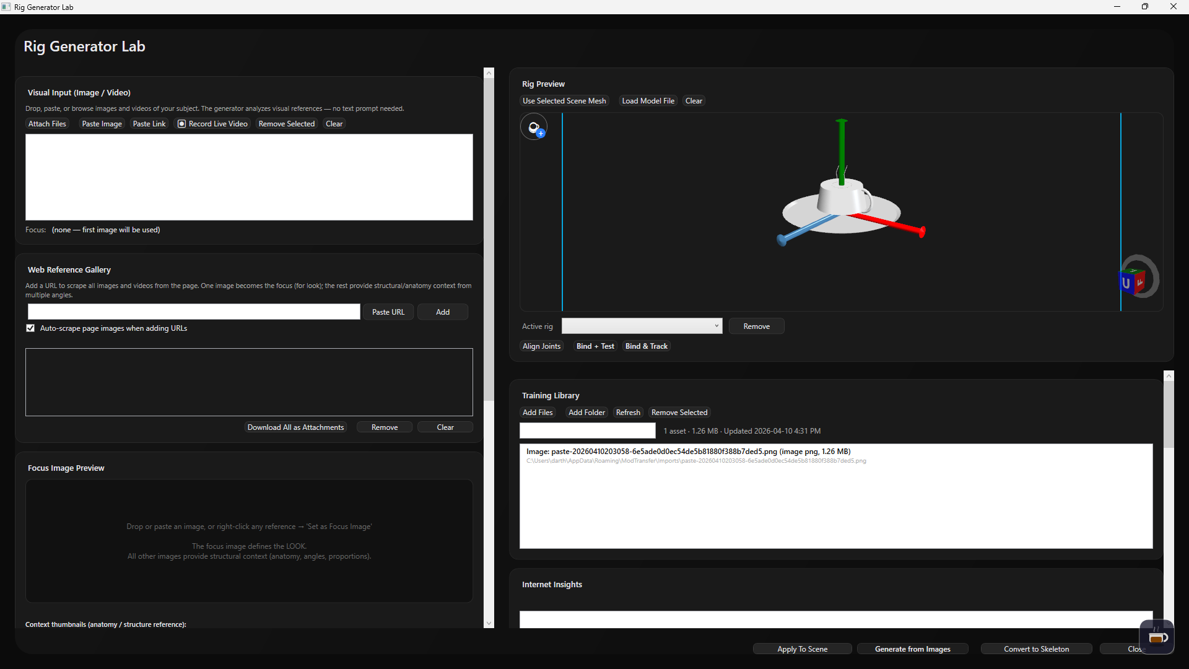
Task: Click the Rig Generator Lab title bar icon
Action: point(6,7)
